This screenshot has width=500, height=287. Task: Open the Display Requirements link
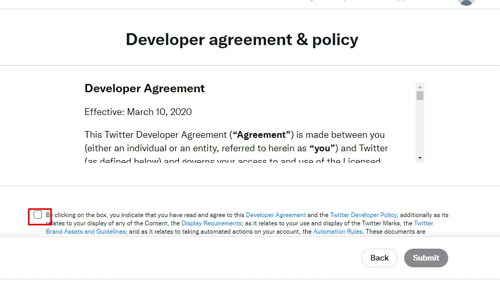211,223
